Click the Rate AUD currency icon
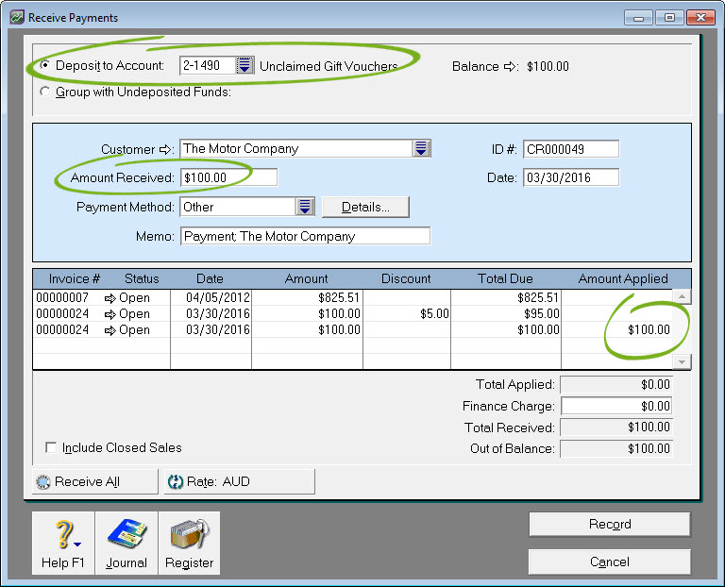Image resolution: width=725 pixels, height=587 pixels. click(x=175, y=481)
